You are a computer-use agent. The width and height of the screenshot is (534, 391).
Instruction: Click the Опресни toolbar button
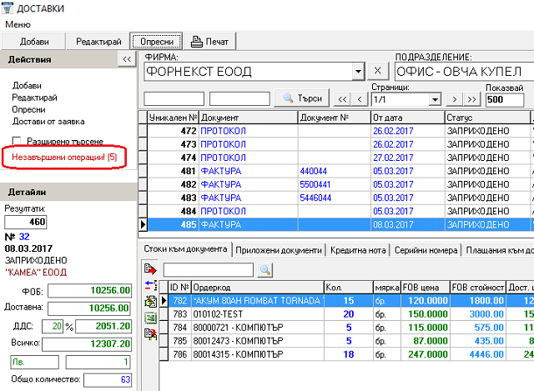click(157, 42)
